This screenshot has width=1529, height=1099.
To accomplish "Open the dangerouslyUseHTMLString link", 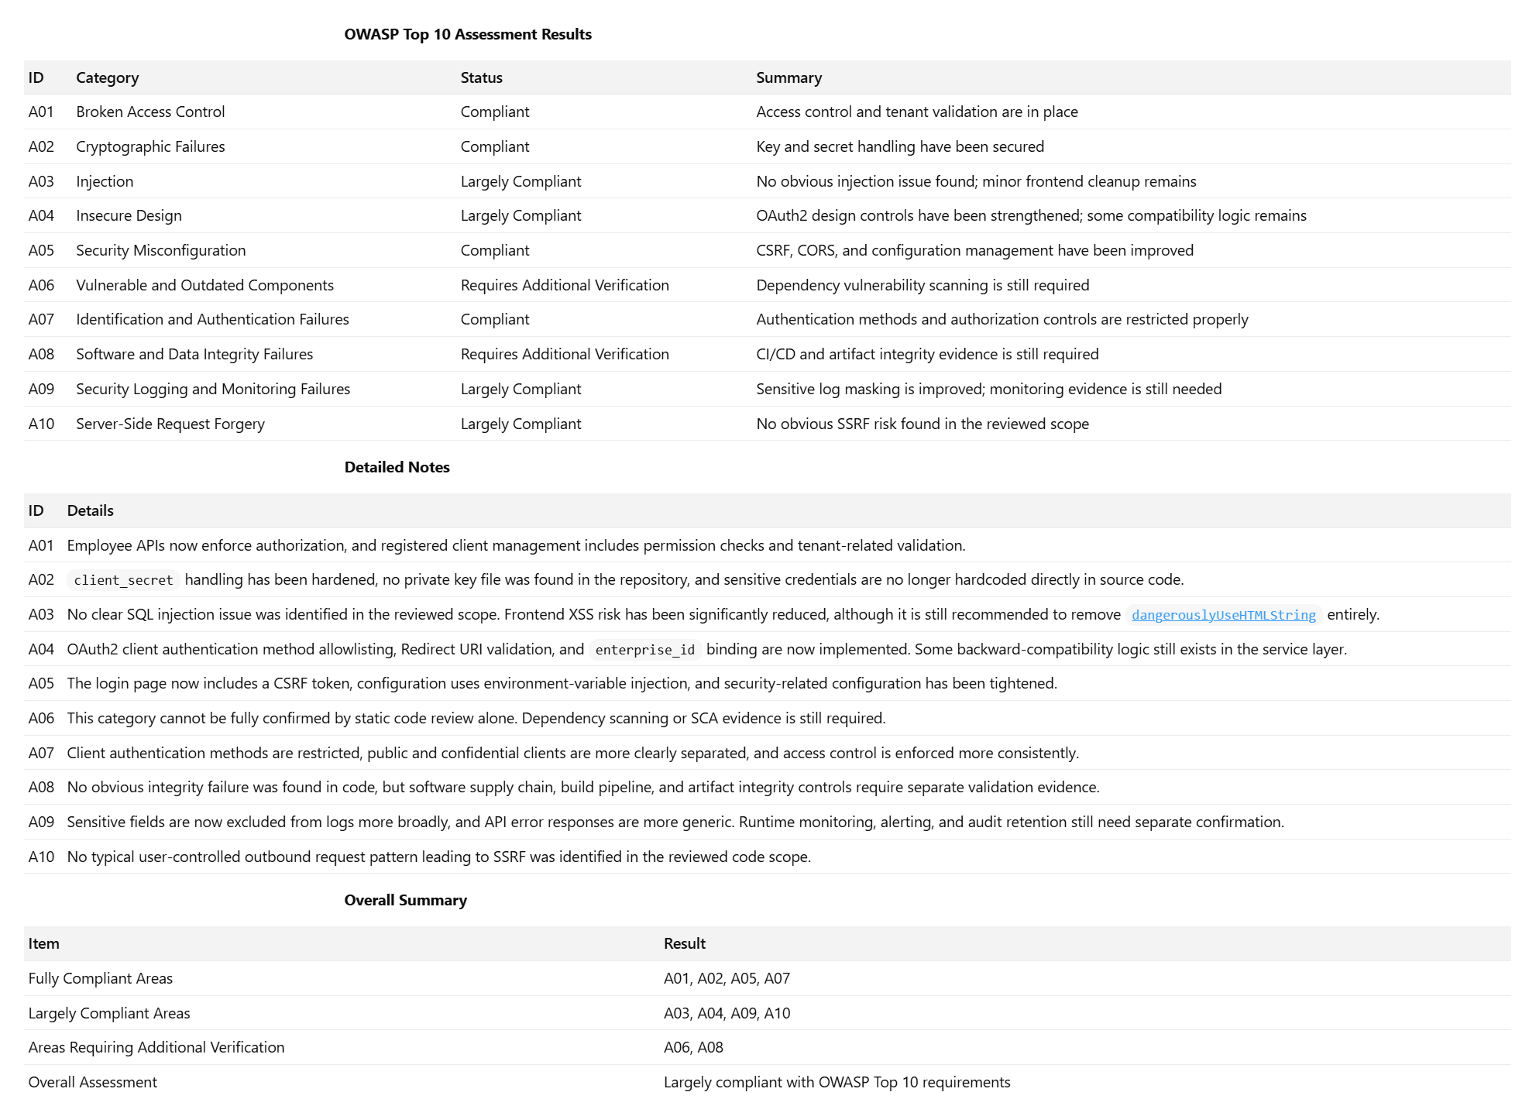I will (1223, 615).
